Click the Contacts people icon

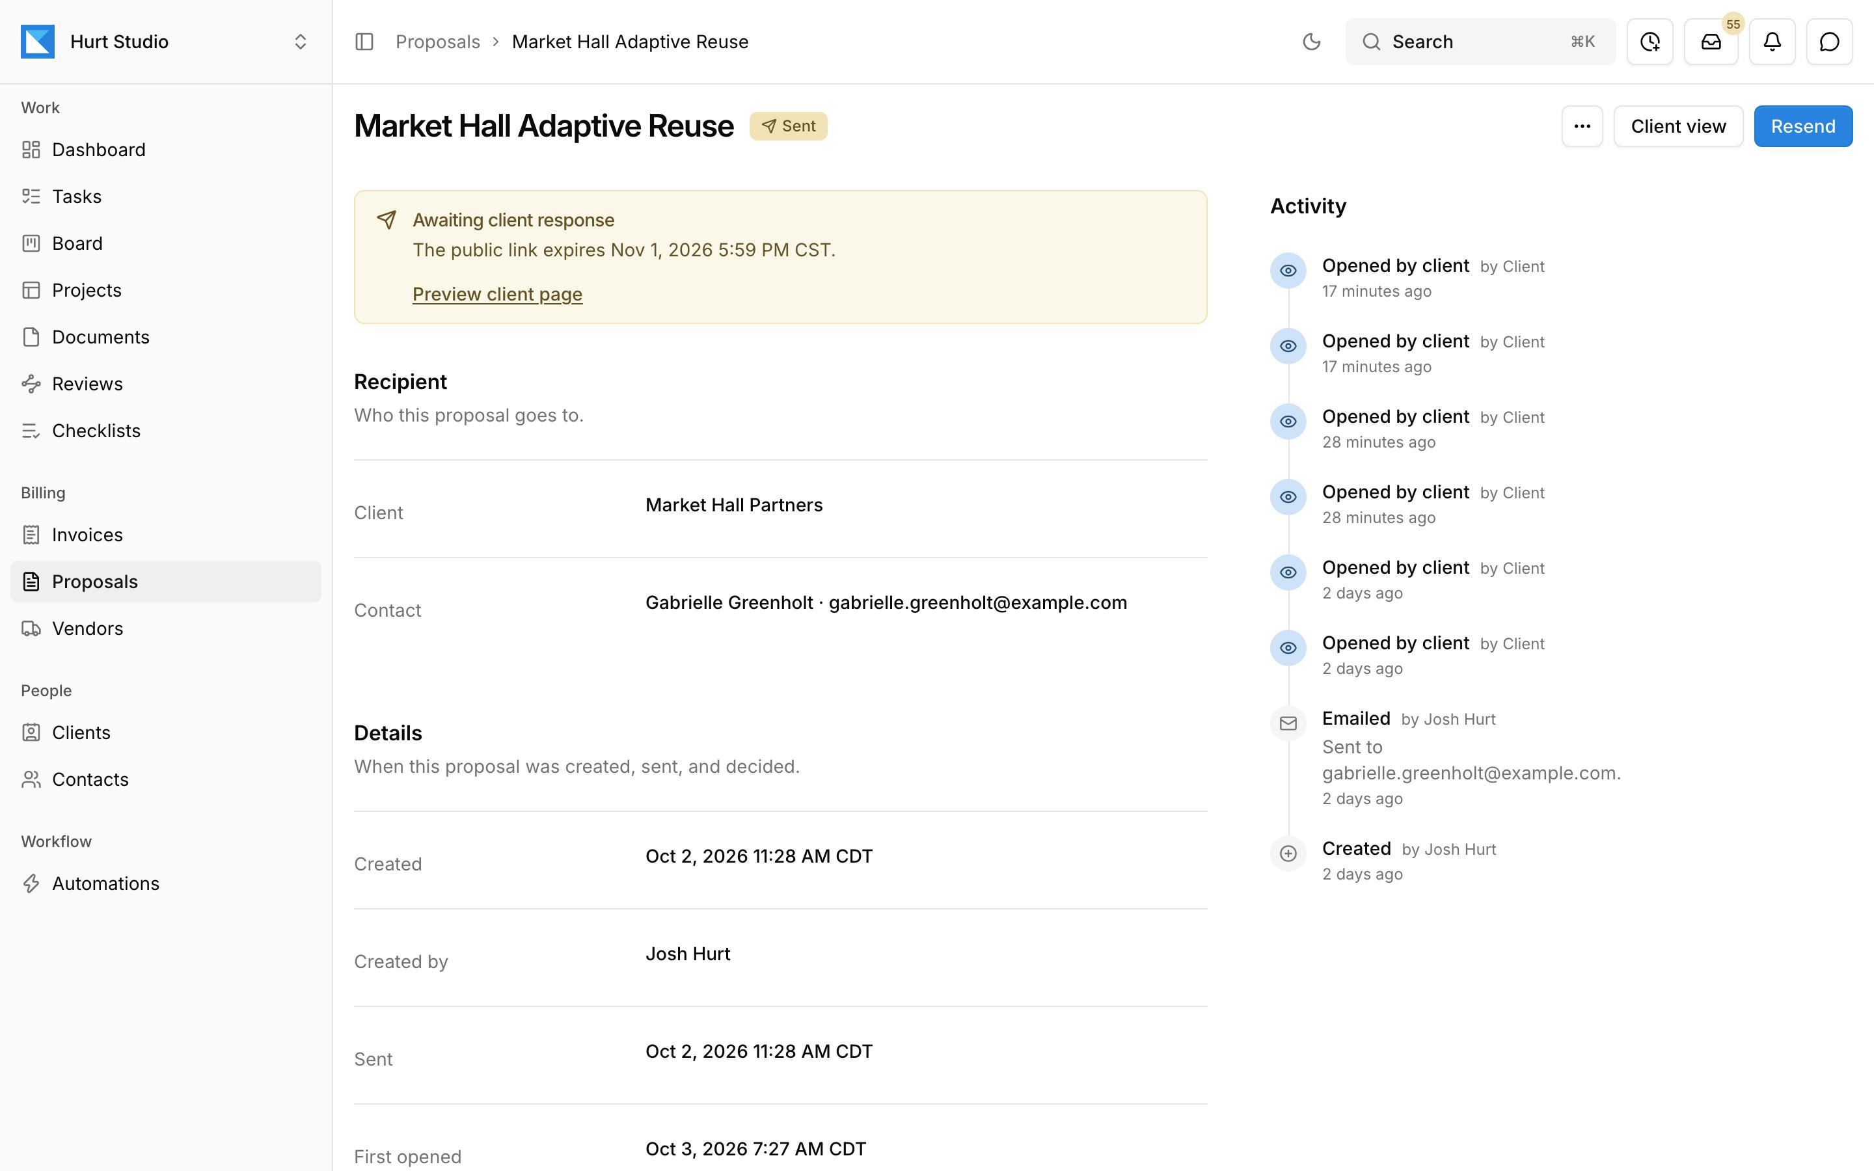click(x=31, y=780)
